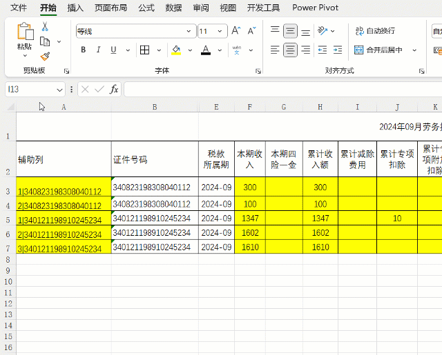Select the cell with value 1347 under 本期收入

coord(250,219)
